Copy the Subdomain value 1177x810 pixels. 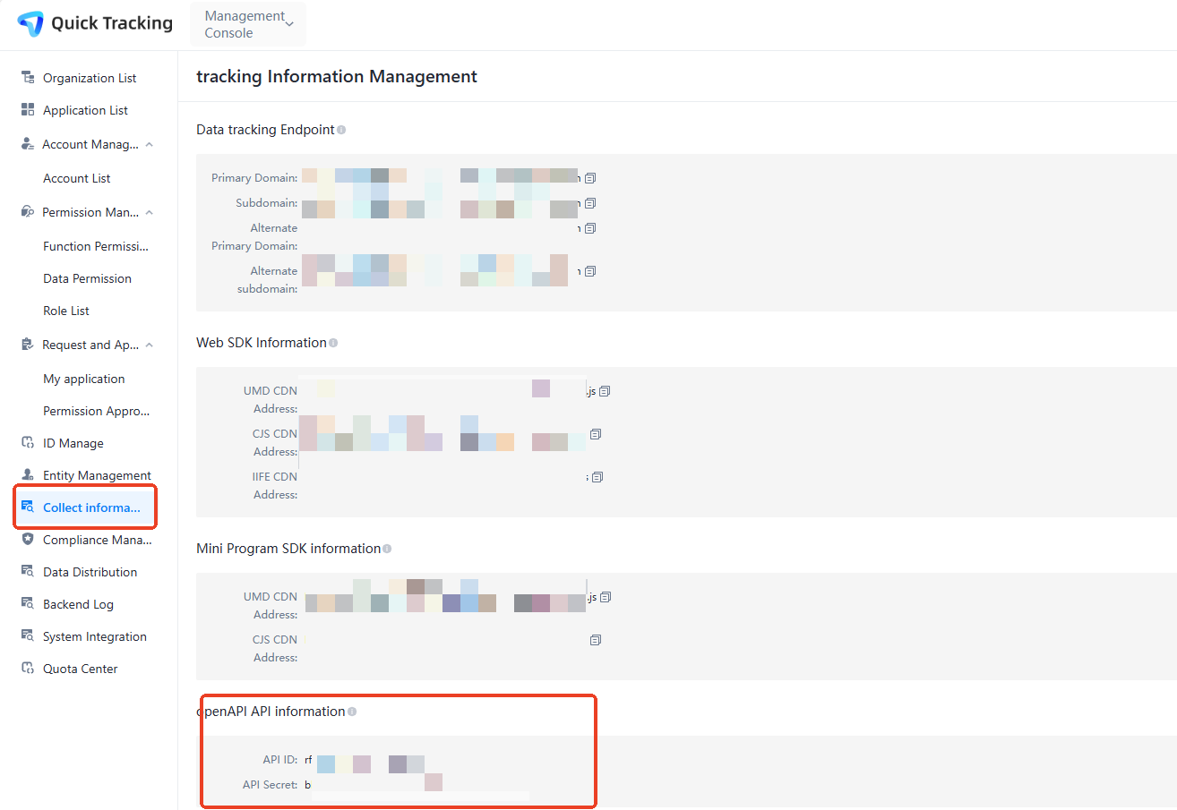pos(590,203)
